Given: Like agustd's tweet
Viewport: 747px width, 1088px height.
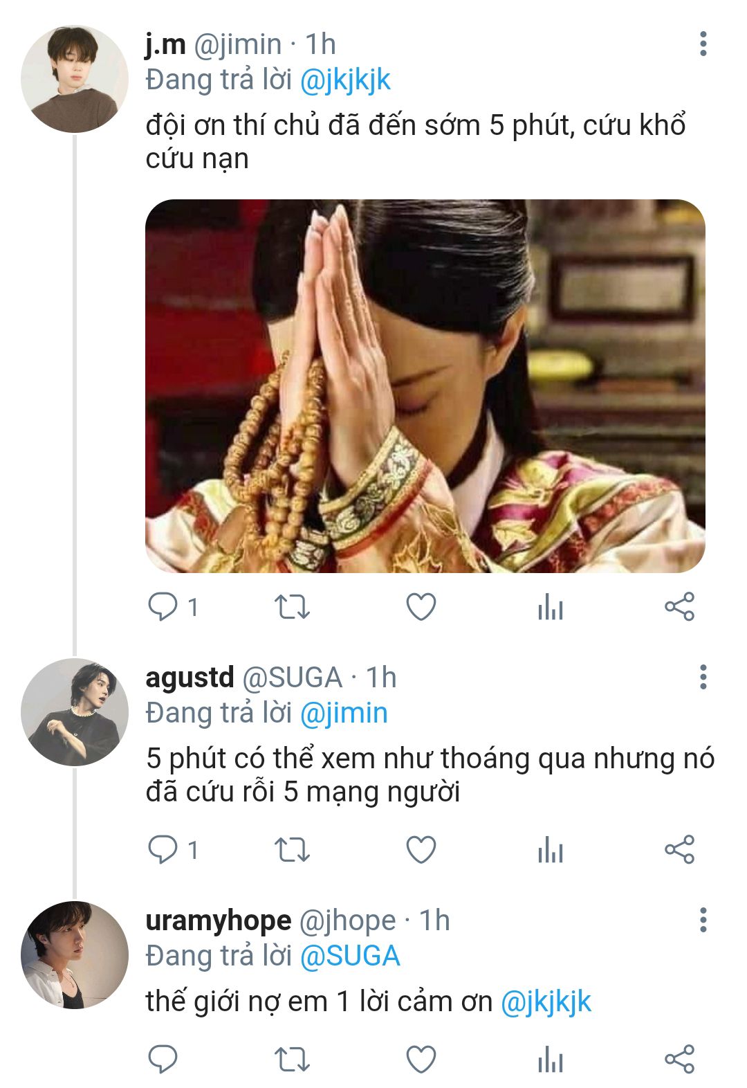Looking at the screenshot, I should [x=421, y=850].
